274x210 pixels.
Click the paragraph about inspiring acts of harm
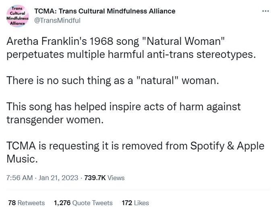pyautogui.click(x=124, y=113)
